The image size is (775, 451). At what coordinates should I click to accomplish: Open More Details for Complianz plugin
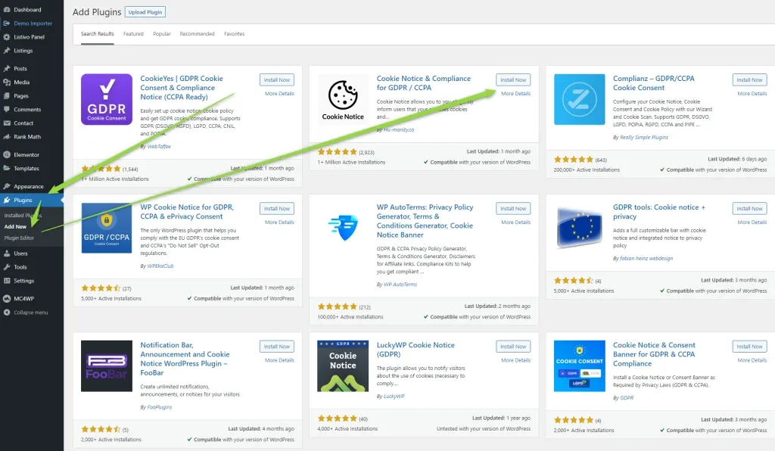(752, 93)
